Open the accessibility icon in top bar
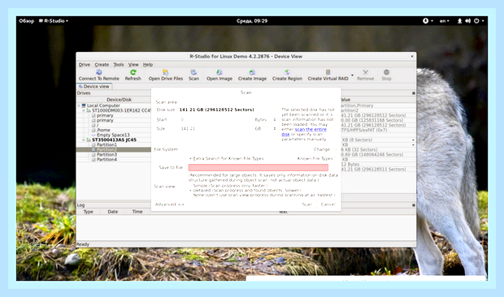The image size is (504, 297). pos(426,21)
